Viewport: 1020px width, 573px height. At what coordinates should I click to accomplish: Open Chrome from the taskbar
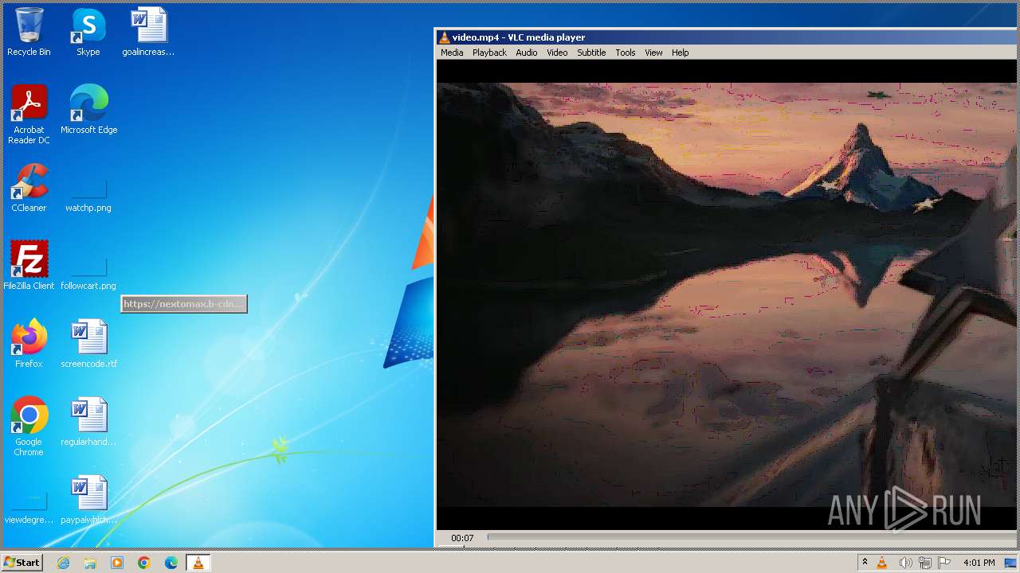(144, 563)
